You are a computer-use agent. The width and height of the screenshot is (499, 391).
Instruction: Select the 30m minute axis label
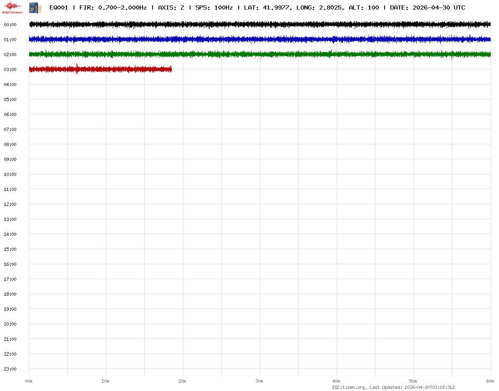(259, 381)
